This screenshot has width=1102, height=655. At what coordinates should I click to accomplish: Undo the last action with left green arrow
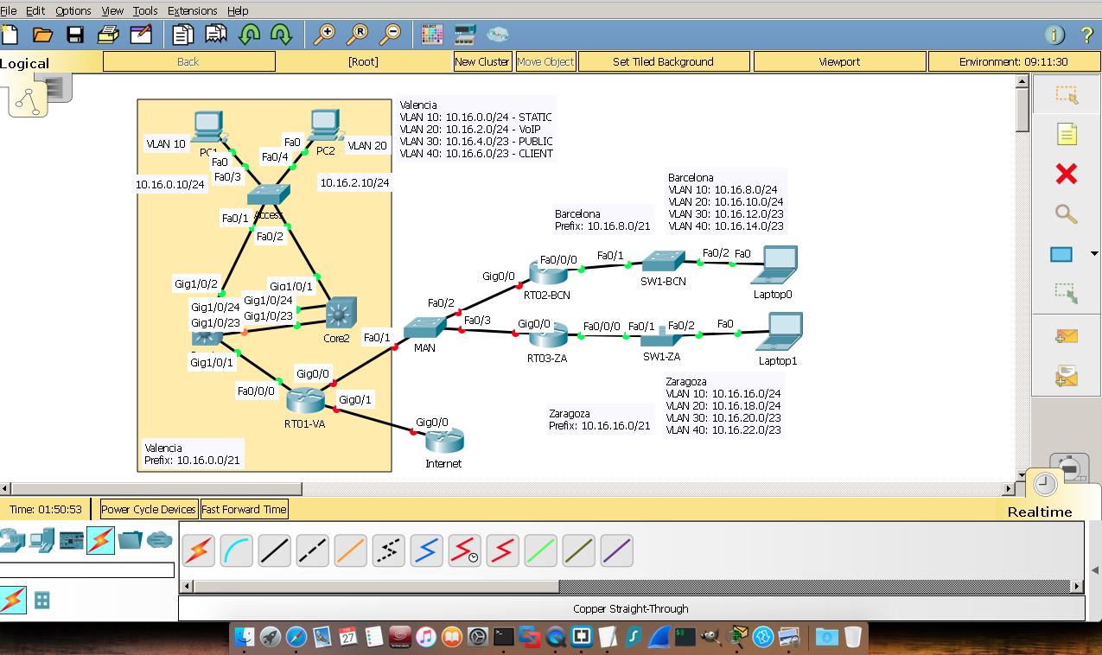250,35
